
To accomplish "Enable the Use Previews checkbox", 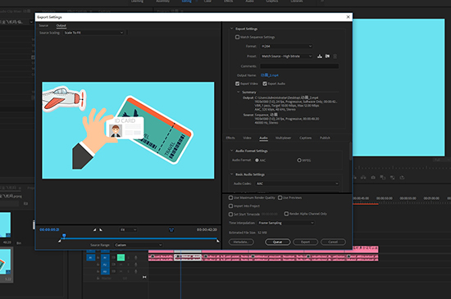I will click(x=280, y=197).
